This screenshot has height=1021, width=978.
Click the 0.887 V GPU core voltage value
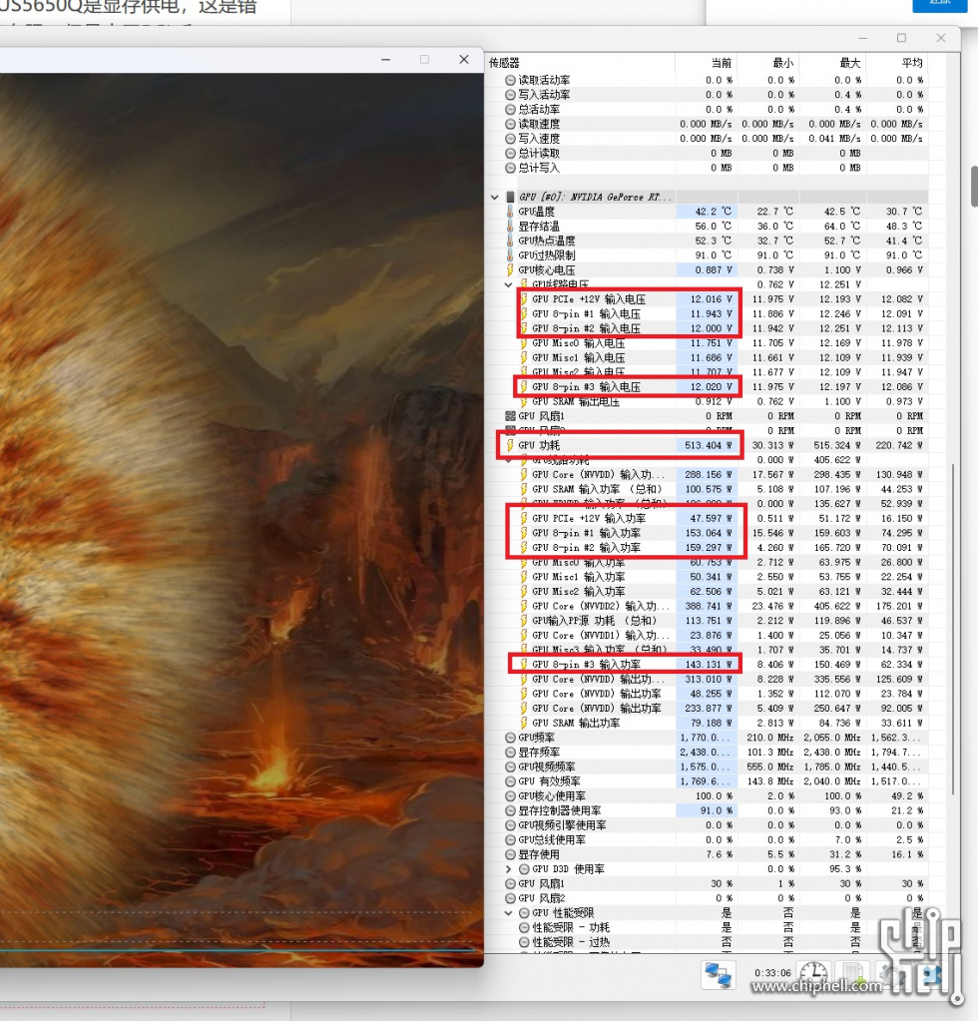click(714, 269)
